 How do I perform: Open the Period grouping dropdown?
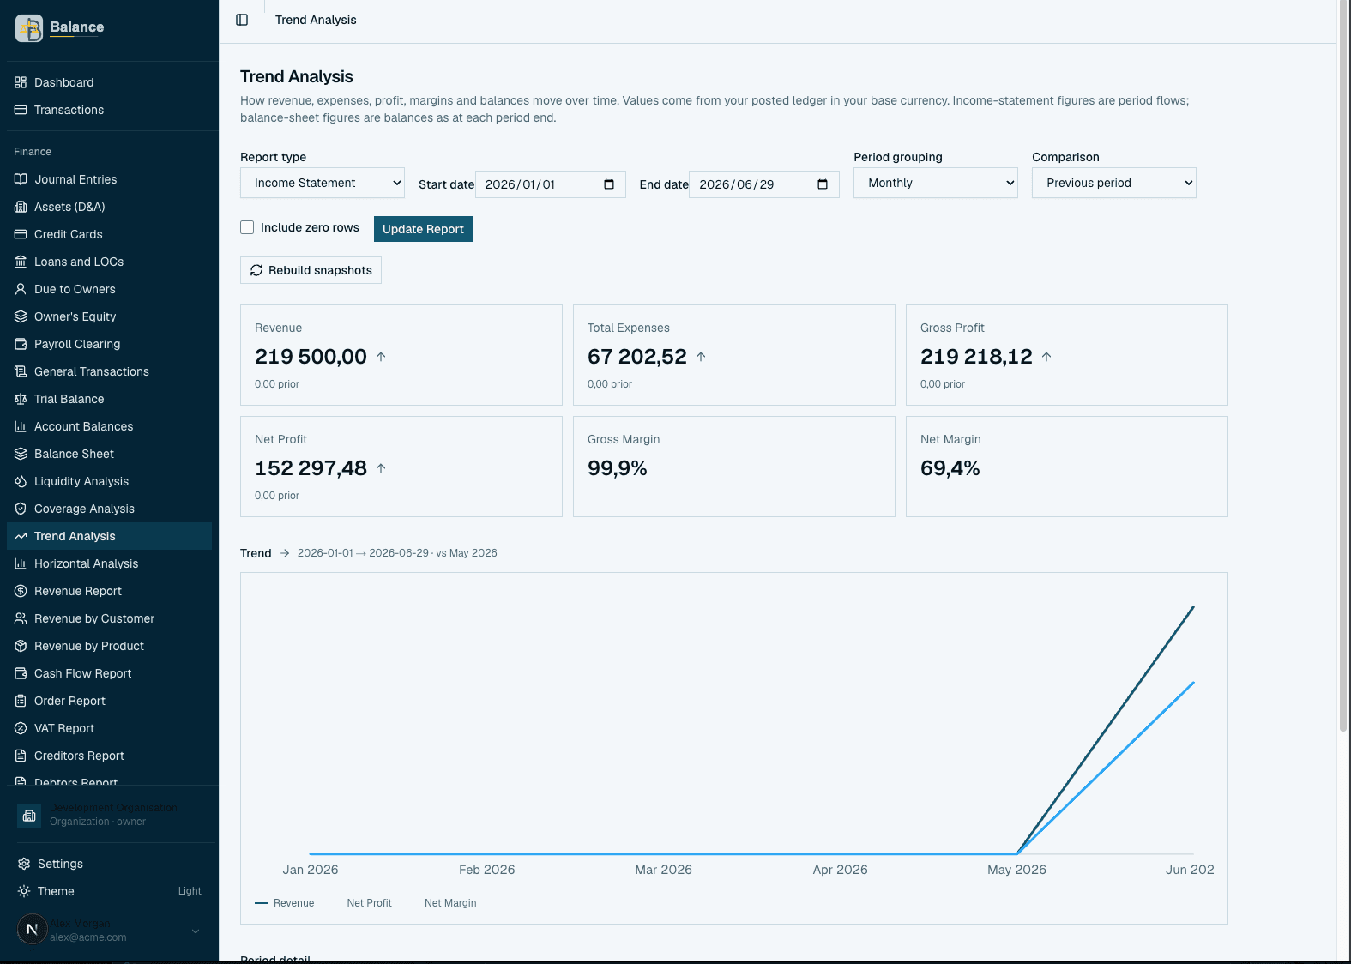936,183
